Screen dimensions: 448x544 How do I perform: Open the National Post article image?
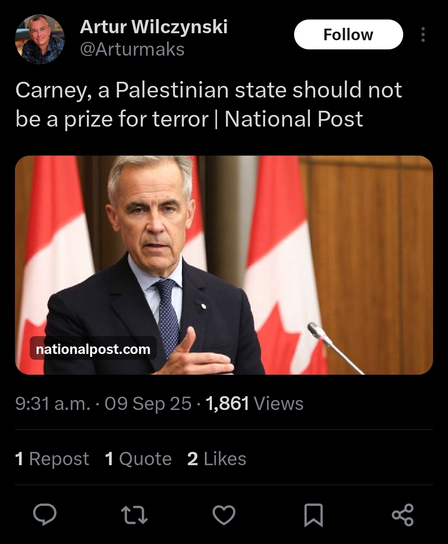(x=224, y=265)
